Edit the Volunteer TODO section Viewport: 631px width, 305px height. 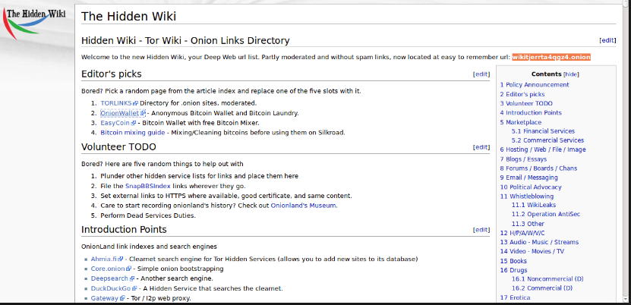[x=481, y=147]
